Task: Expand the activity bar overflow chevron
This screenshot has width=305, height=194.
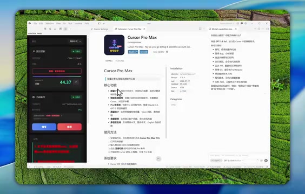Action: click(71, 29)
